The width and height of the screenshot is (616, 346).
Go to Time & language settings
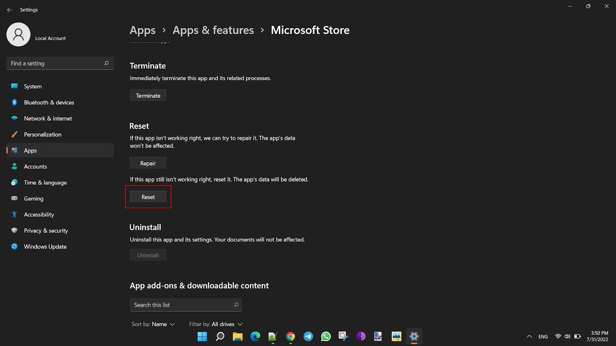point(60,182)
